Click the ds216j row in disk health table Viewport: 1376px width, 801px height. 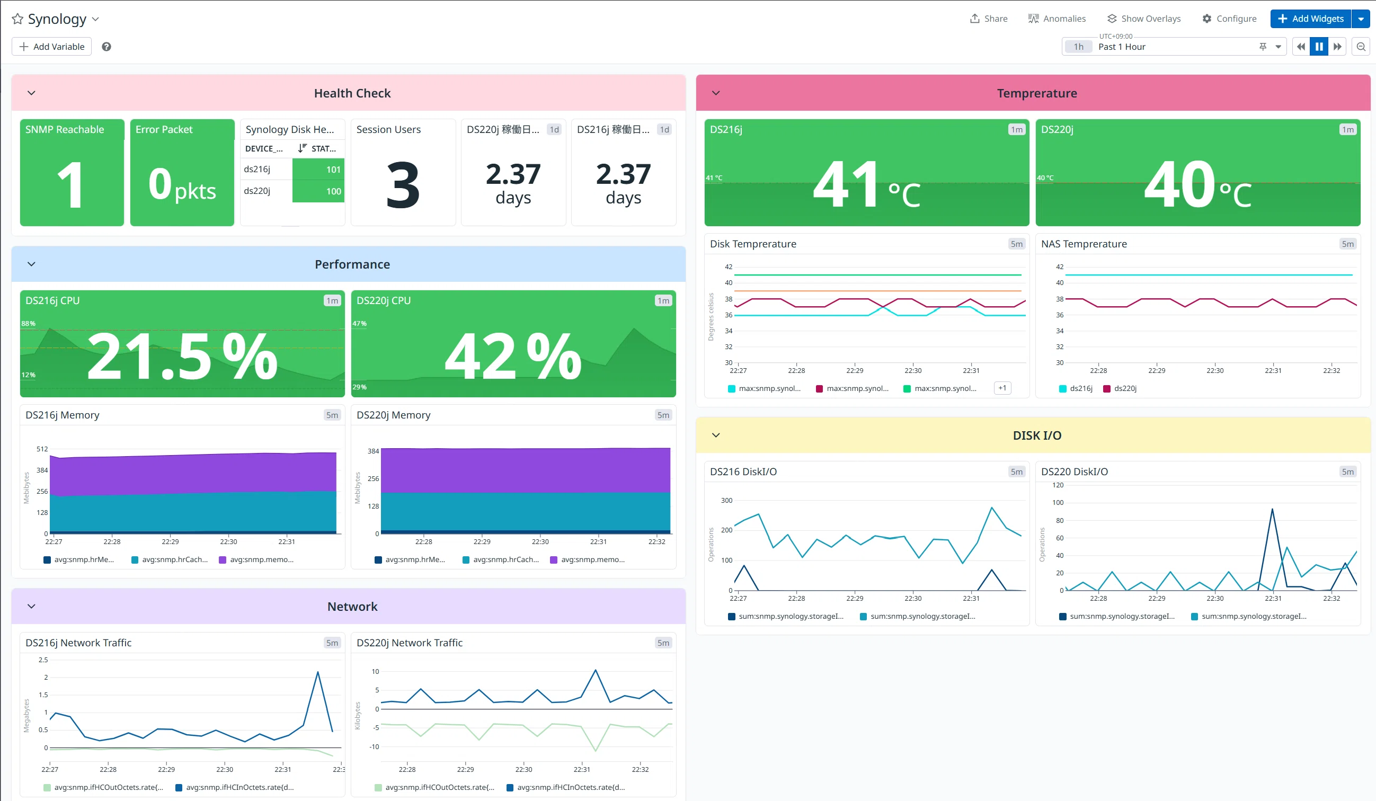coord(292,170)
